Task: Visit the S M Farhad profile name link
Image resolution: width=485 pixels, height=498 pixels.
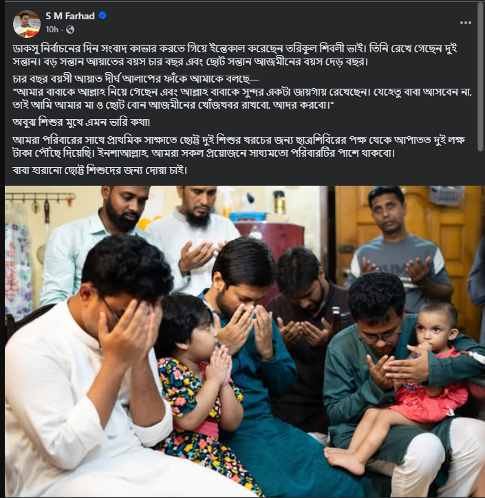Action: click(x=70, y=16)
